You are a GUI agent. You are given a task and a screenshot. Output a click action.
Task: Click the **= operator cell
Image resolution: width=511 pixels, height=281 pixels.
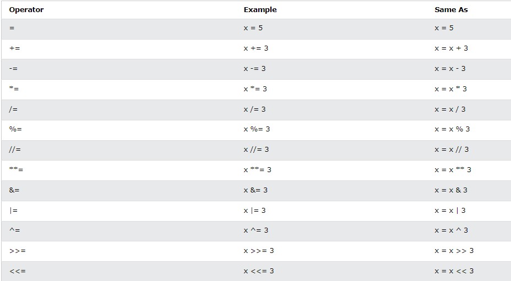click(16, 169)
